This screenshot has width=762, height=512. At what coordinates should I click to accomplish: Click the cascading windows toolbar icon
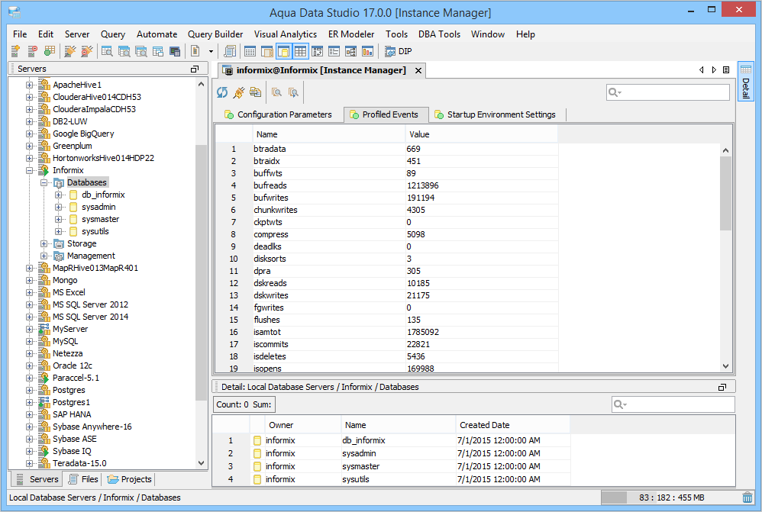point(158,51)
